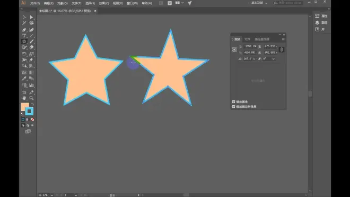Viewport: 350px width, 197px height.
Task: Choose the Blend tool
Action: click(31, 79)
